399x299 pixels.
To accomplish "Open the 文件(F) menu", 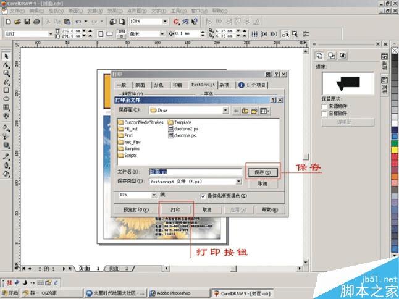I will pos(17,11).
